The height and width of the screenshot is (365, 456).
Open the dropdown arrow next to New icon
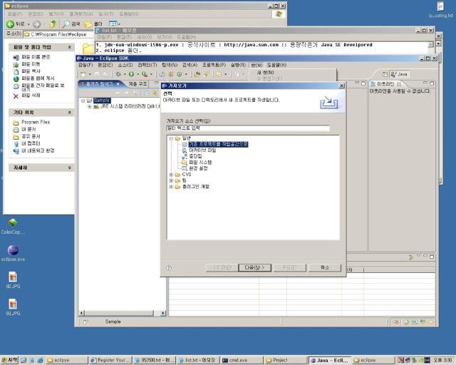(90, 75)
